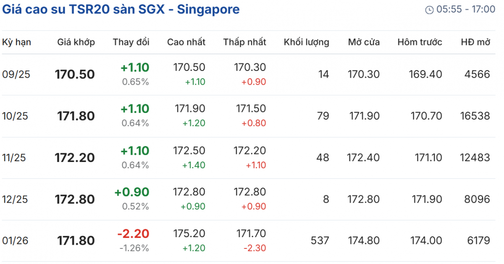The image size is (504, 264).
Task: Click the Cao nhất column header
Action: 186,42
